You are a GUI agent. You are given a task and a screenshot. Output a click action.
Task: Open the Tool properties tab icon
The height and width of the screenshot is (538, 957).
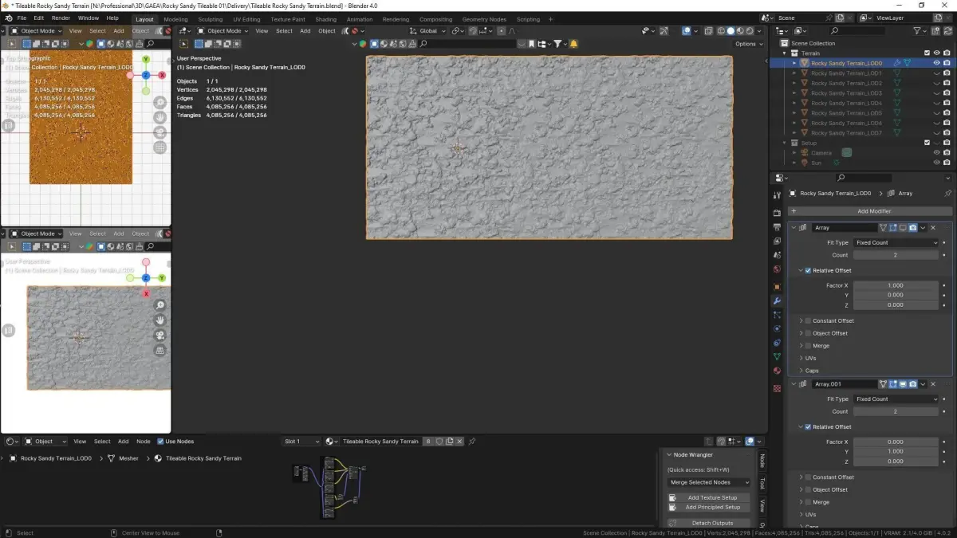777,194
